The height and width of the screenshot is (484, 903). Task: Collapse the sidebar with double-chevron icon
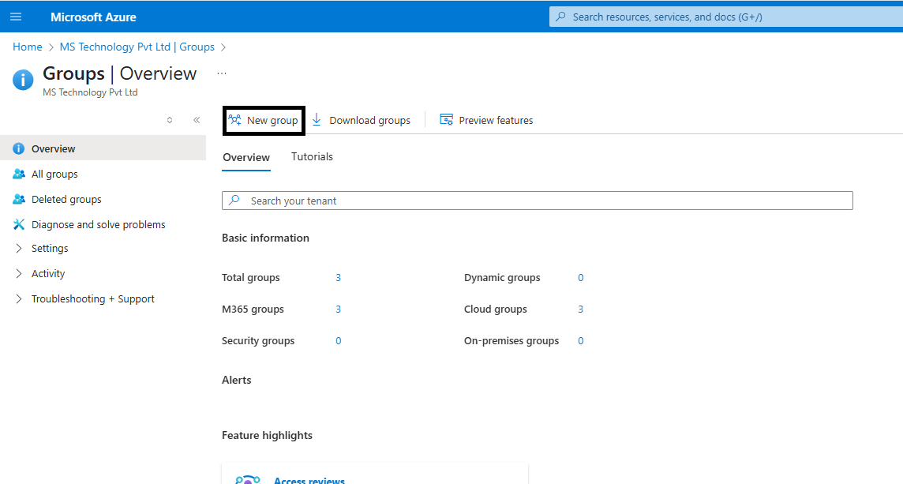coord(197,120)
